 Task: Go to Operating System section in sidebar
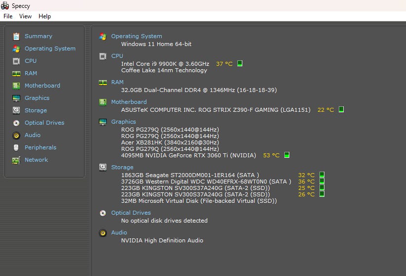coord(50,48)
